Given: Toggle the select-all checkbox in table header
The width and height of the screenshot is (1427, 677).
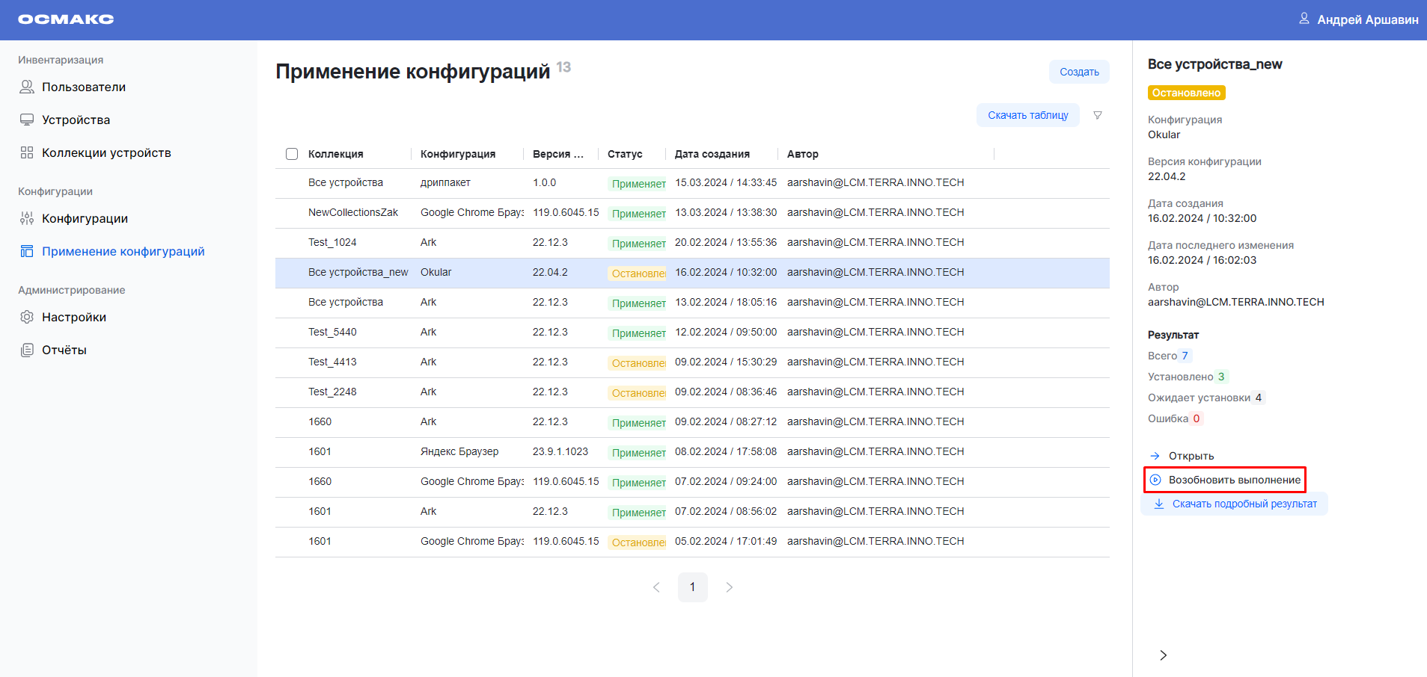Looking at the screenshot, I should coord(292,154).
